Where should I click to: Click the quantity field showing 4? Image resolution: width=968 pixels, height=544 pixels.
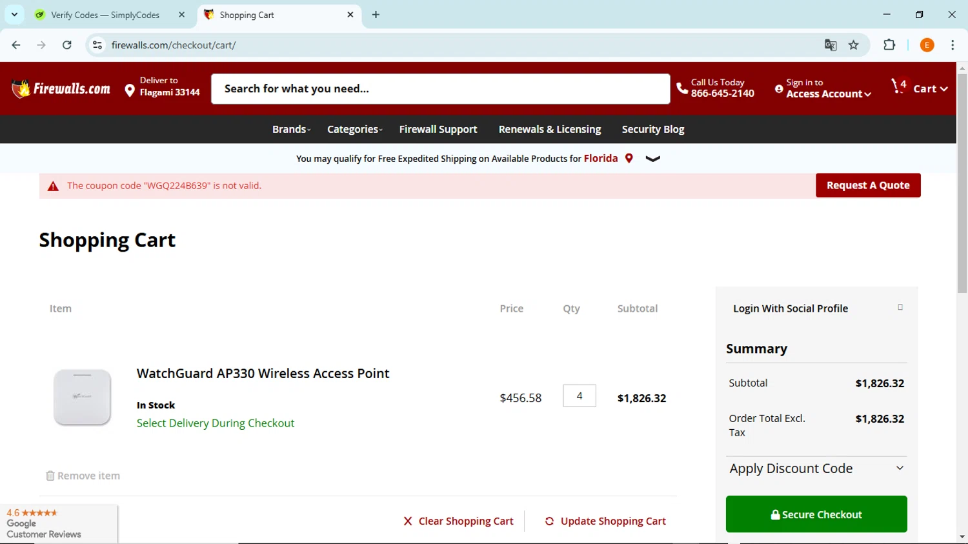(x=580, y=396)
